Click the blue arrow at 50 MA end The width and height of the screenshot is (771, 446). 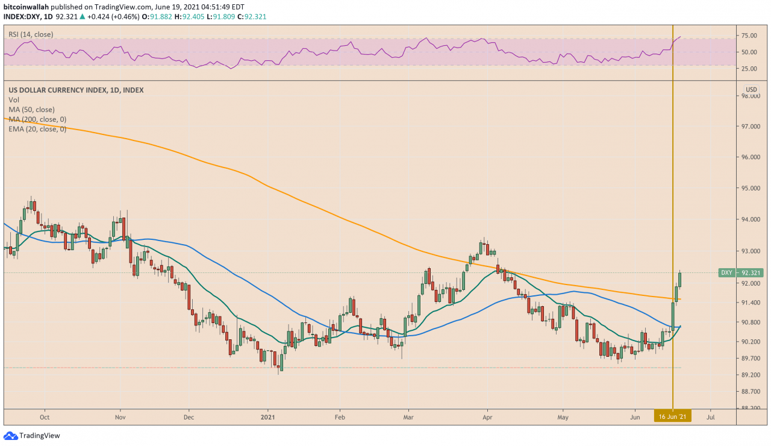tap(680, 326)
